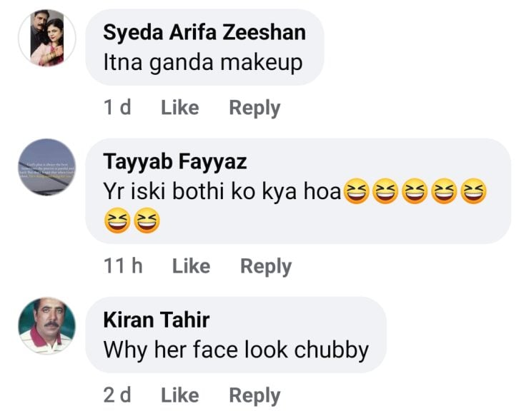529x411 pixels.
Task: Open Syeda Arifa Zeeshan's profile picture
Action: [x=47, y=39]
